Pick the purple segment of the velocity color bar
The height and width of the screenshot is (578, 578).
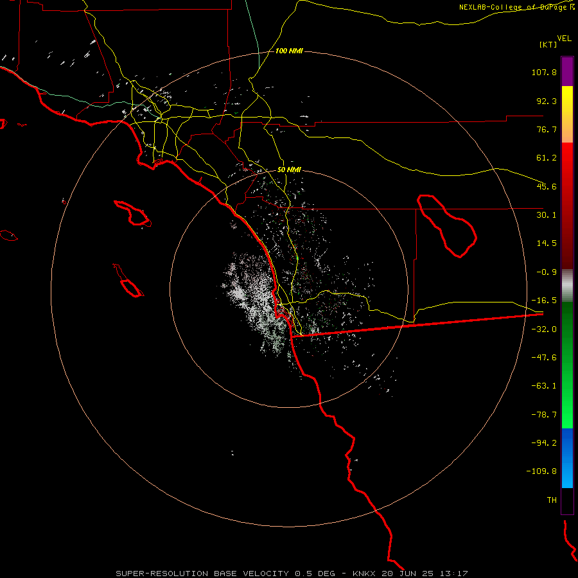[x=567, y=71]
